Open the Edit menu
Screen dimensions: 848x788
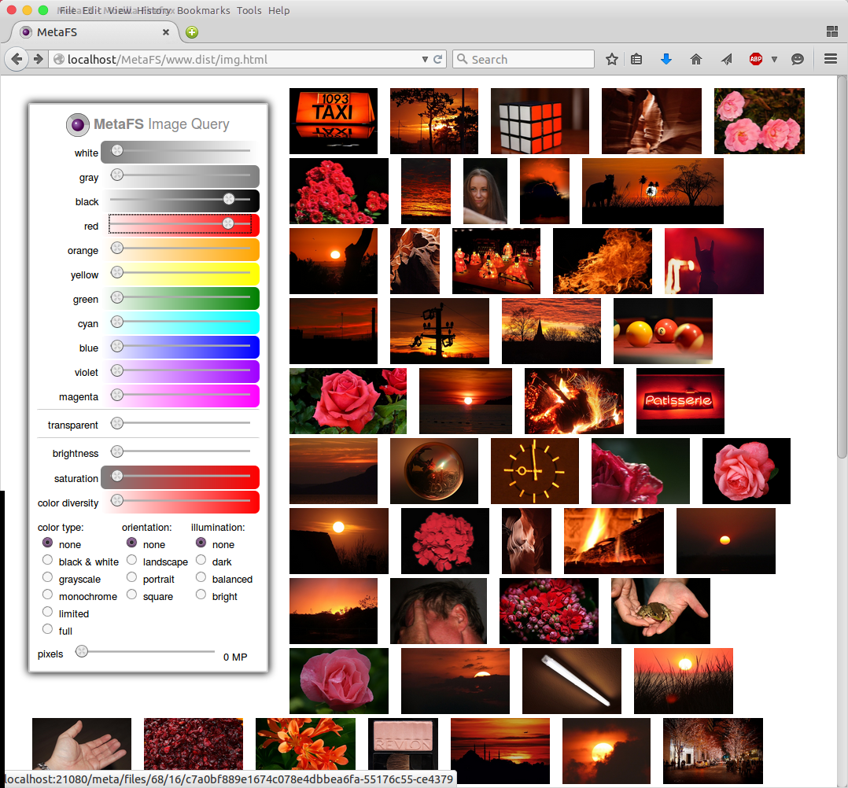(91, 11)
